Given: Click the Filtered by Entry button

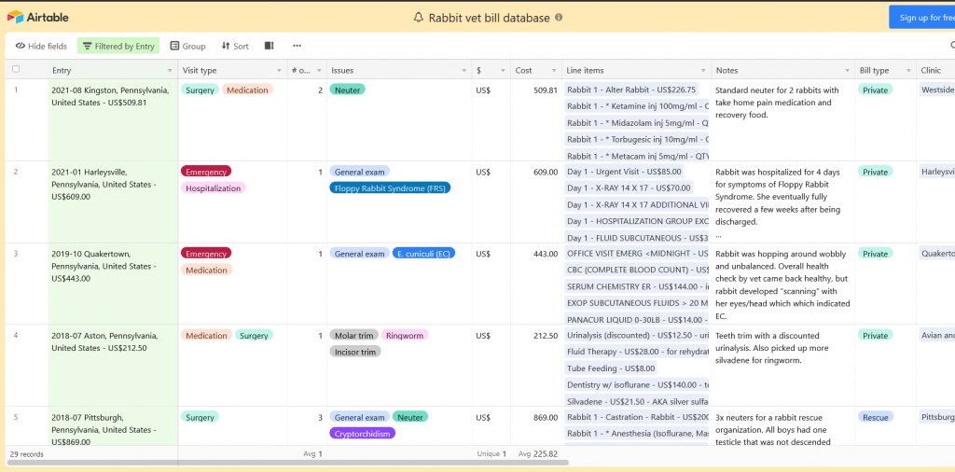Looking at the screenshot, I should coord(118,46).
